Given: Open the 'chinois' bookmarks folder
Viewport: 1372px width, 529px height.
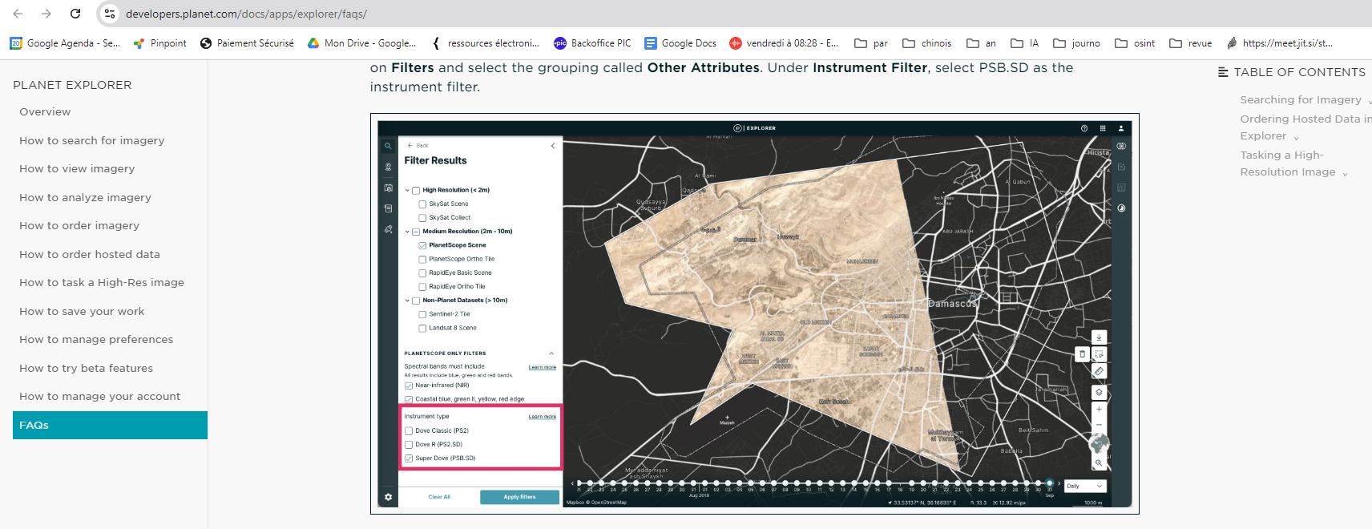Looking at the screenshot, I should coord(927,43).
